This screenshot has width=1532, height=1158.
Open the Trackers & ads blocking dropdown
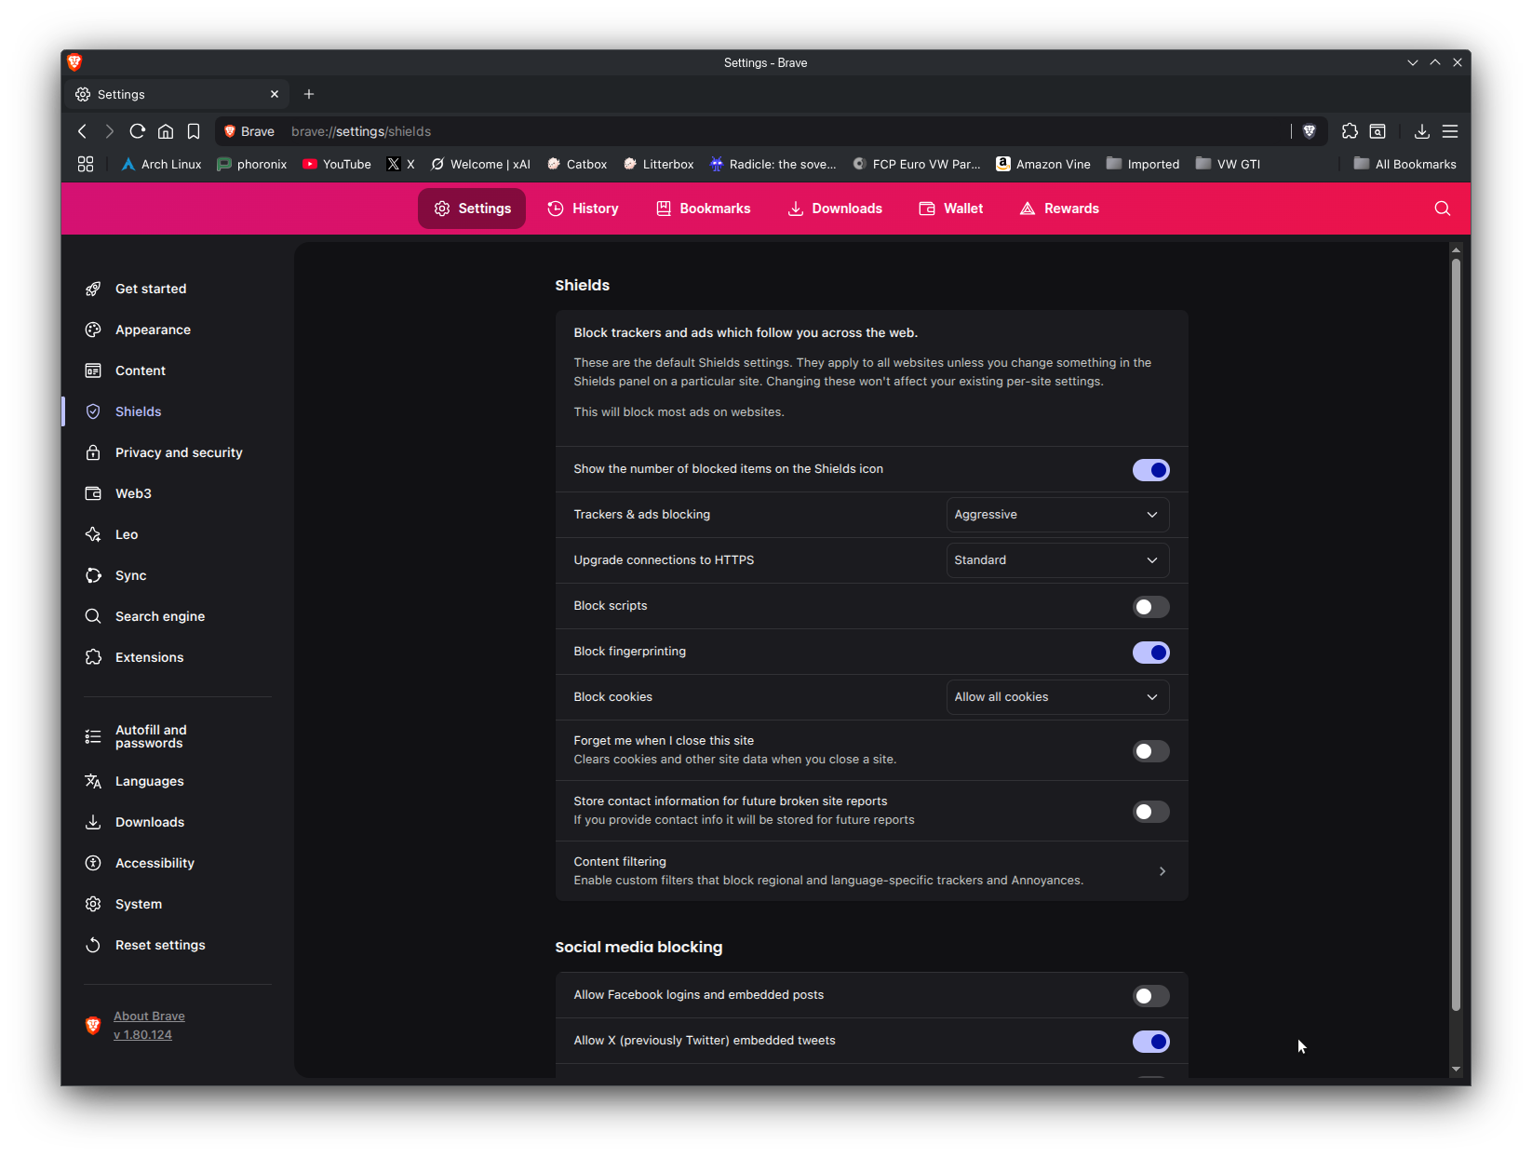coord(1057,515)
